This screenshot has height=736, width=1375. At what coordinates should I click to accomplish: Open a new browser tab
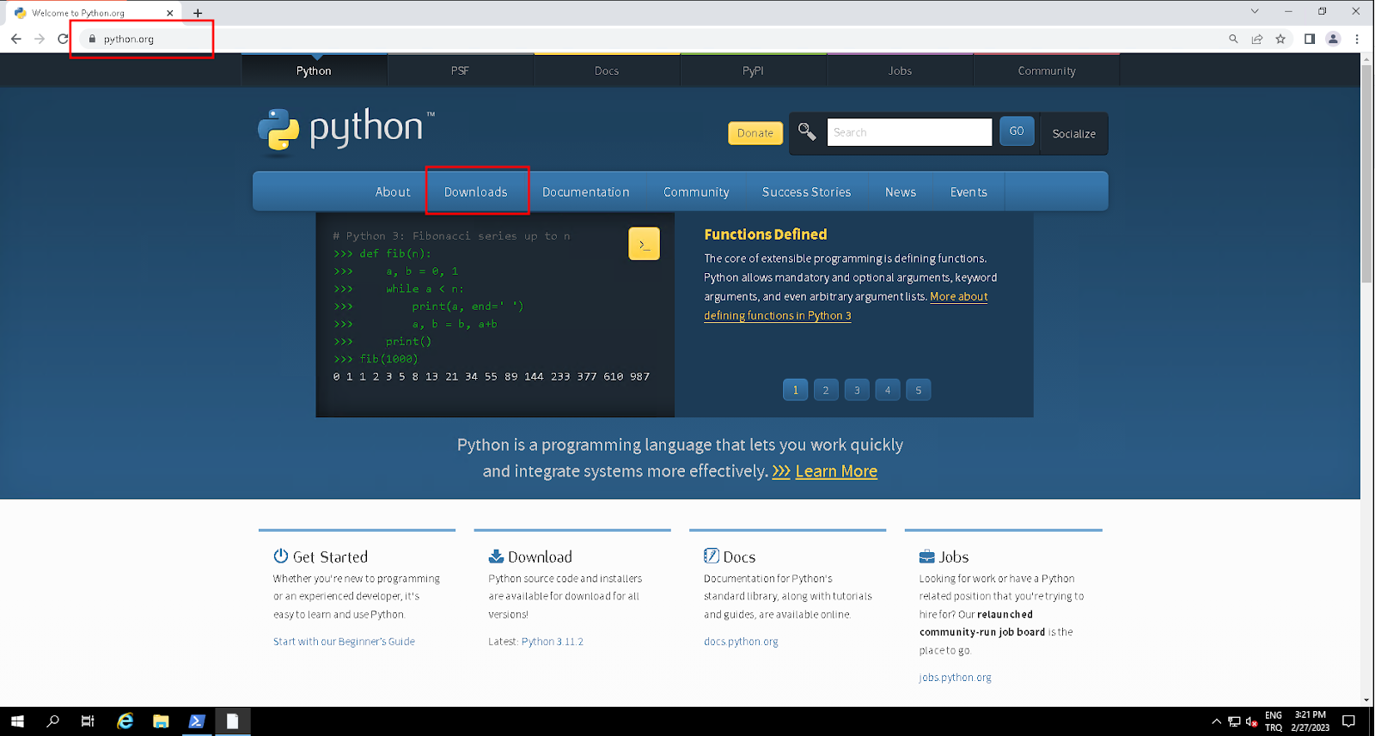198,13
